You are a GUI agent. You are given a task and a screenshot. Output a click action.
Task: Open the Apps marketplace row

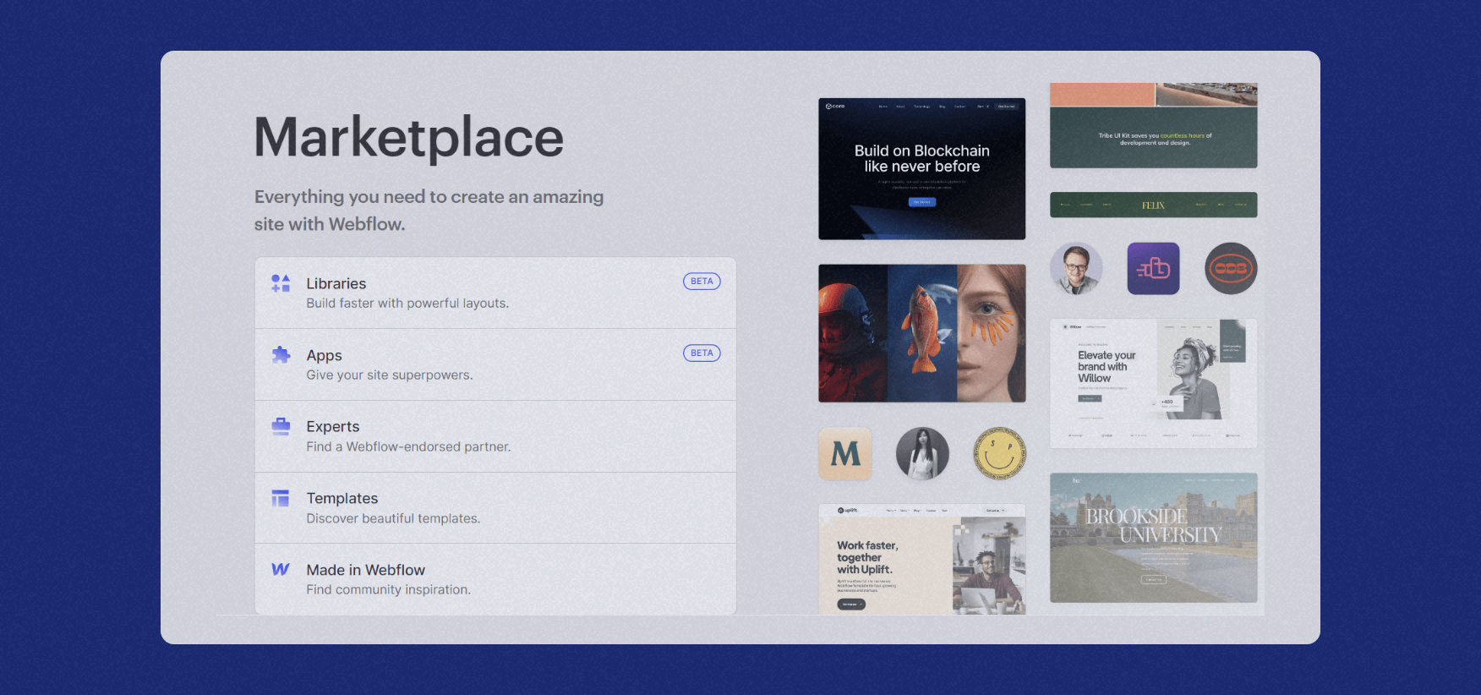(495, 364)
